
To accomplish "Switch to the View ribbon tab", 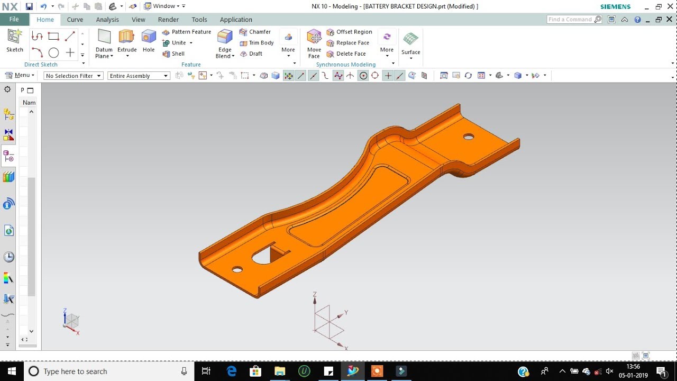I will coord(139,20).
